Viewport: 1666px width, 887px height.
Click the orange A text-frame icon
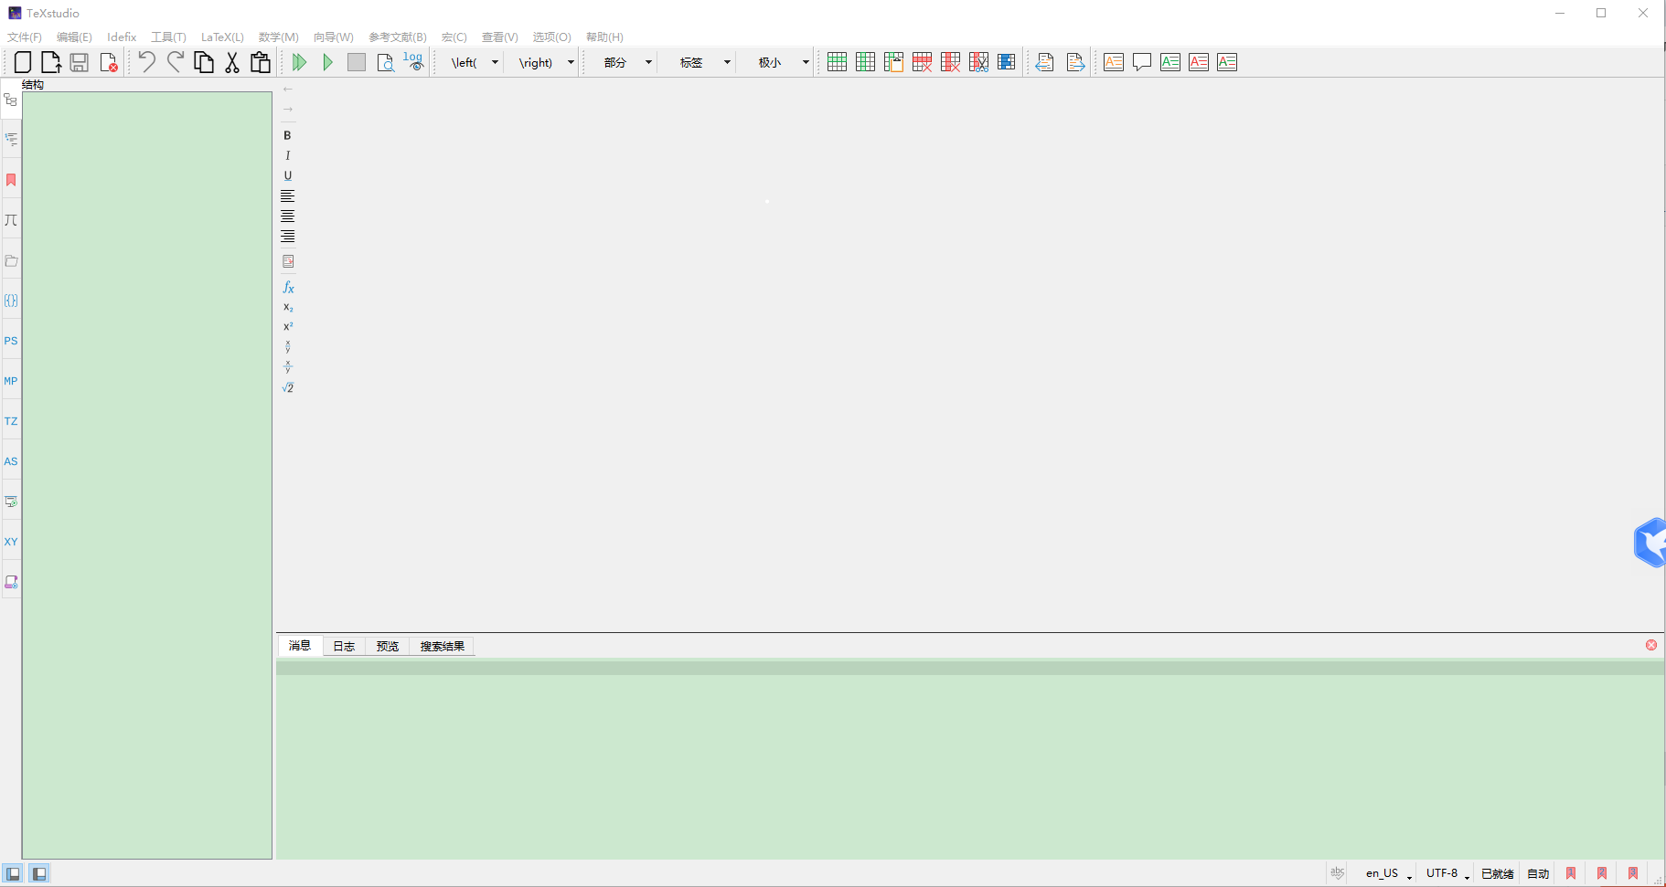pyautogui.click(x=1114, y=62)
